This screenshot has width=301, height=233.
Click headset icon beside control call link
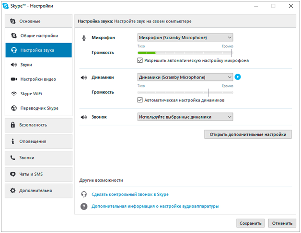[x=84, y=194]
